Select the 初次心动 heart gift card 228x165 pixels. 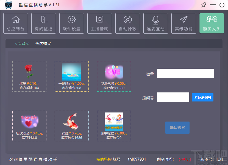click(x=29, y=126)
